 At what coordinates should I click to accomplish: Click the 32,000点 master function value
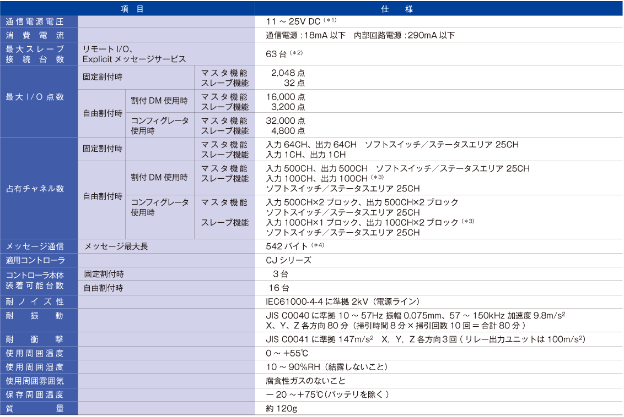pos(285,120)
